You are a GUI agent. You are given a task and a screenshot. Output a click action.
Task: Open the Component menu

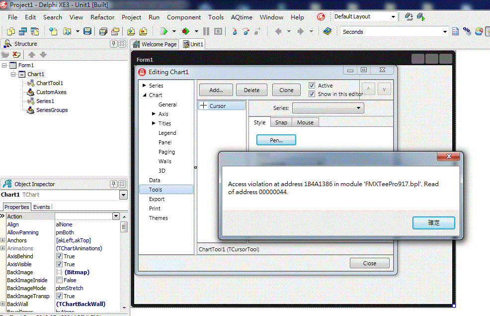184,17
